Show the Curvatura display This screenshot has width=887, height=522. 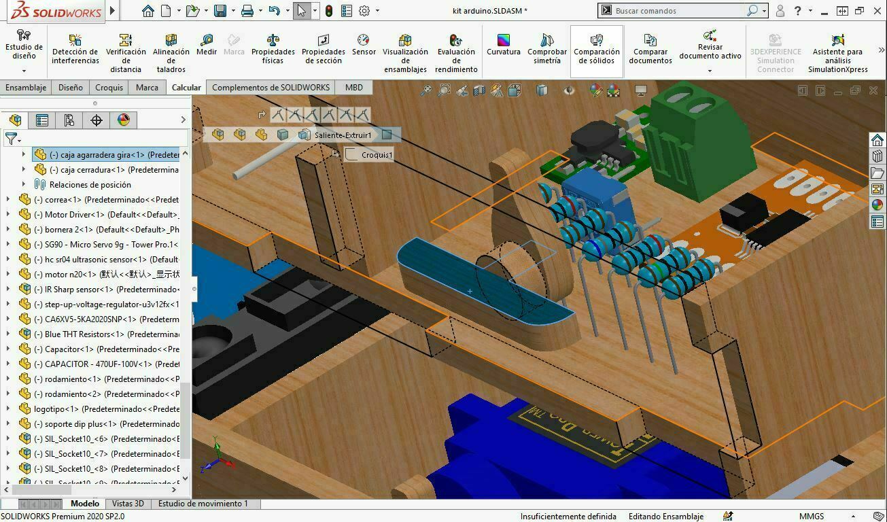coord(504,46)
